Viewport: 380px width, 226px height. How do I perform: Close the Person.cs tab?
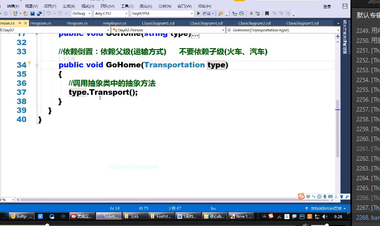(26, 23)
